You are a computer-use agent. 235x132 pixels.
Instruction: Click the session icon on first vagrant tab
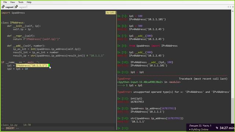tap(3, 7)
